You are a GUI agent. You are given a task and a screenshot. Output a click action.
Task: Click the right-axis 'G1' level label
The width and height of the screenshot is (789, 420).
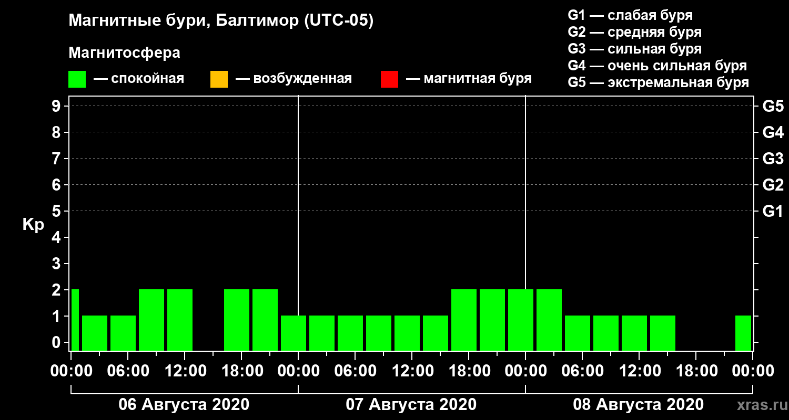point(773,211)
